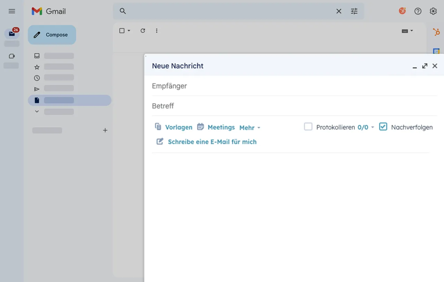Open the input tools keyboard icon

(x=405, y=31)
